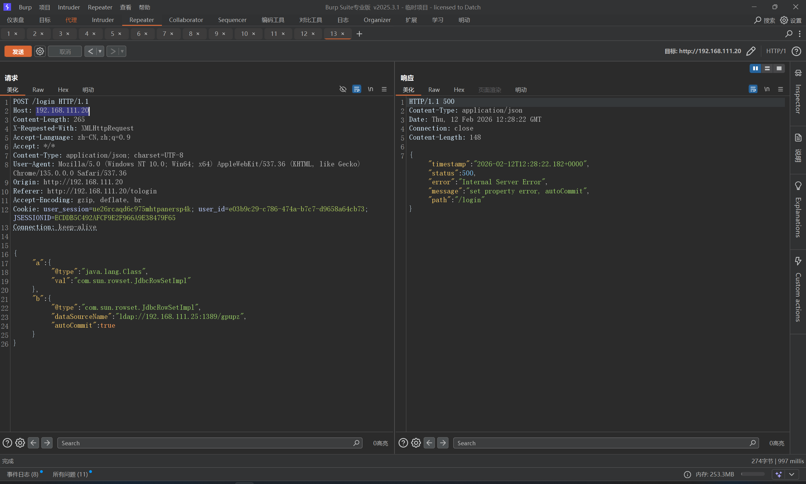Switch to the Collaborator tab
This screenshot has width=806, height=484.
[x=186, y=20]
